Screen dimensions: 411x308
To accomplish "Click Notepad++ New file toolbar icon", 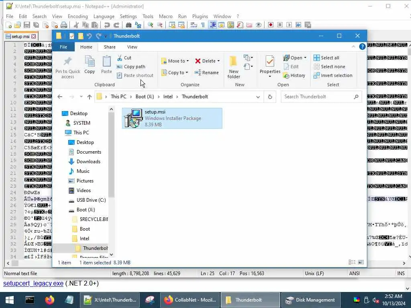I will click(x=9, y=25).
